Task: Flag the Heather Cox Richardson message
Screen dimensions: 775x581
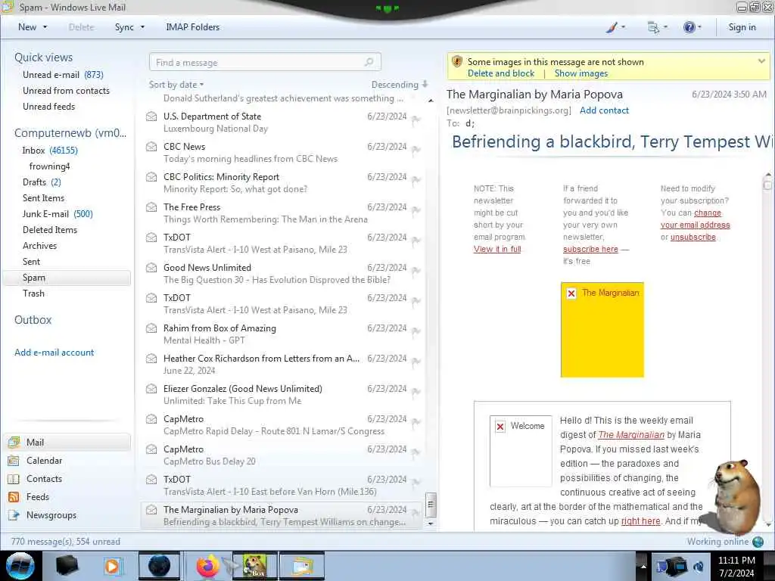Action: point(416,362)
